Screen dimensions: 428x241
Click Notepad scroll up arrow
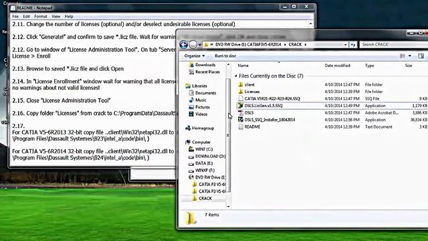pos(310,24)
